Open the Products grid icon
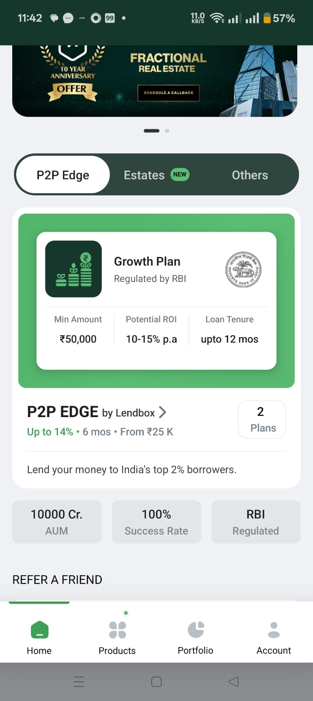The height and width of the screenshot is (701, 313). tap(117, 630)
